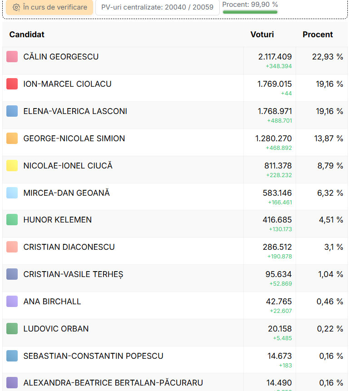Select the ALEXANDRA-BEATRICE BERTALAN-PĂCURARU row name
Image resolution: width=351 pixels, height=391 pixels.
click(113, 383)
